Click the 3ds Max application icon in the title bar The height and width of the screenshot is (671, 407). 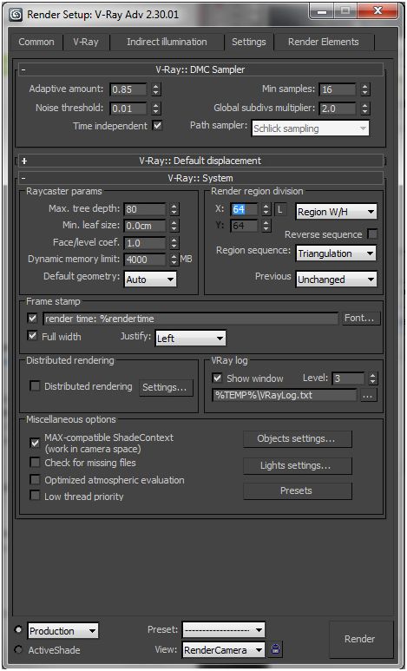16,14
